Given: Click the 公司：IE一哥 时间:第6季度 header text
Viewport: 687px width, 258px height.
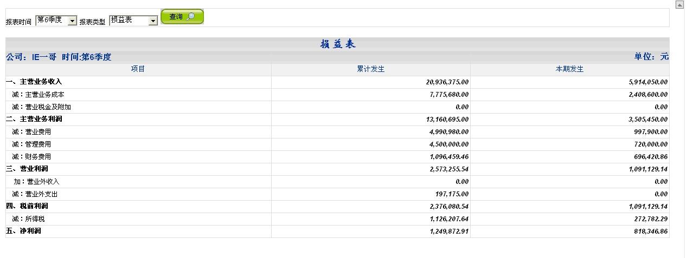Looking at the screenshot, I should coord(59,57).
